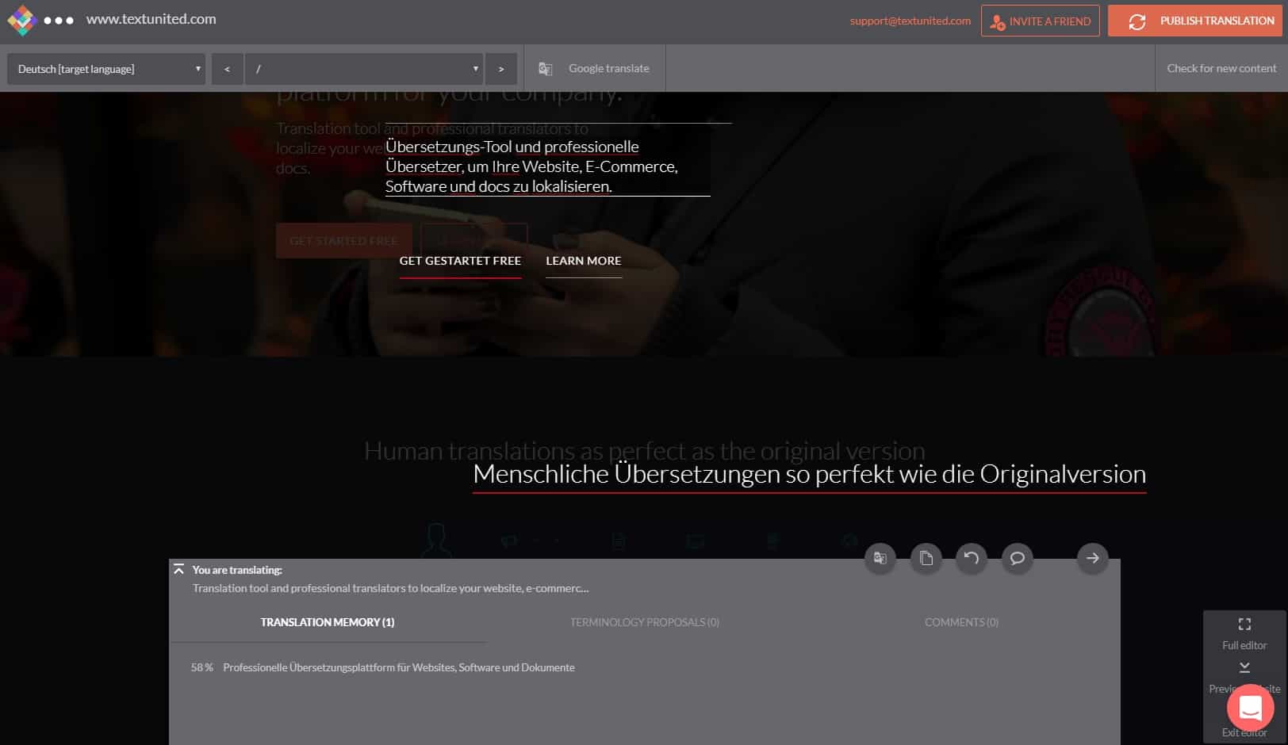Viewport: 1288px width, 745px height.
Task: Click the Google translate toolbar button
Action: [x=594, y=68]
